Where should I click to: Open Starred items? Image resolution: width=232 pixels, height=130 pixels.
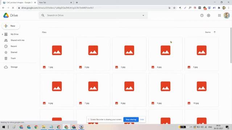[x=14, y=52]
